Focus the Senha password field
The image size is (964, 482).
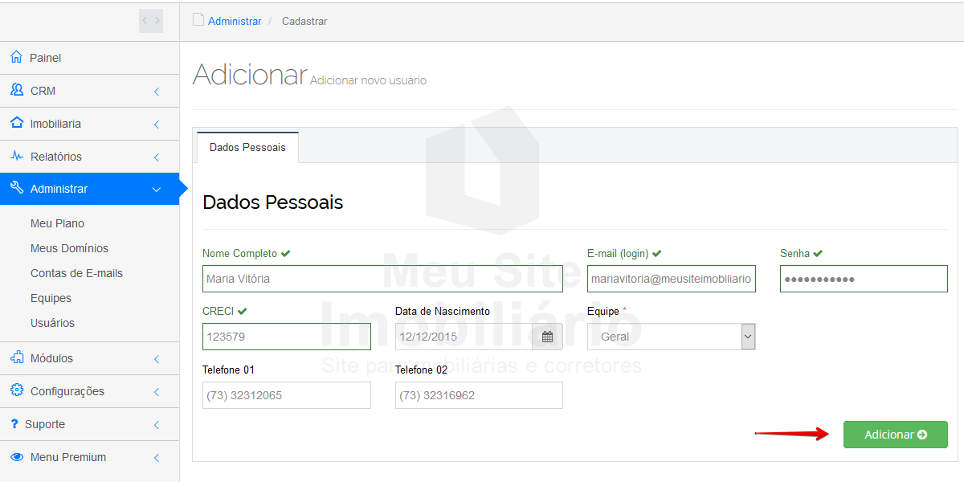coord(864,279)
